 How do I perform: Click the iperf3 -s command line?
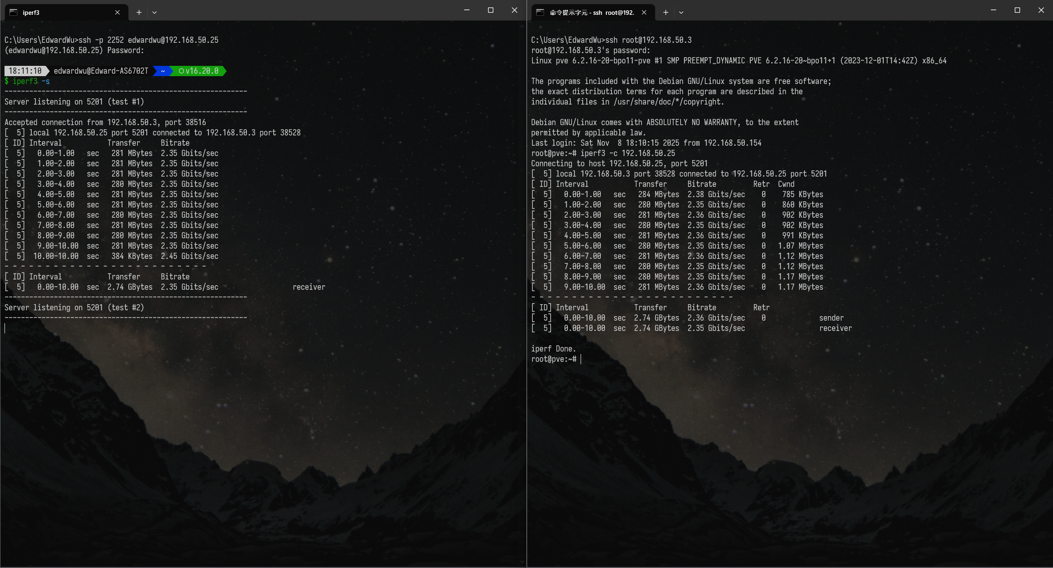(31, 81)
